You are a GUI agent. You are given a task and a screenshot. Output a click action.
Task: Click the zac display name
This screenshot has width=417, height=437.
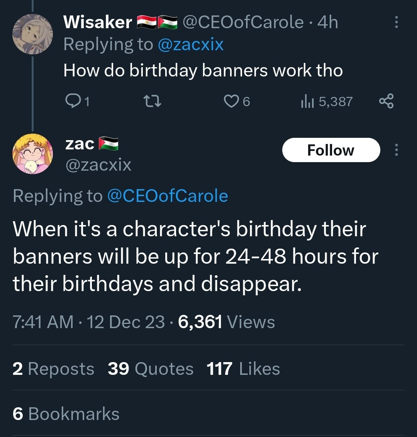[x=80, y=144]
